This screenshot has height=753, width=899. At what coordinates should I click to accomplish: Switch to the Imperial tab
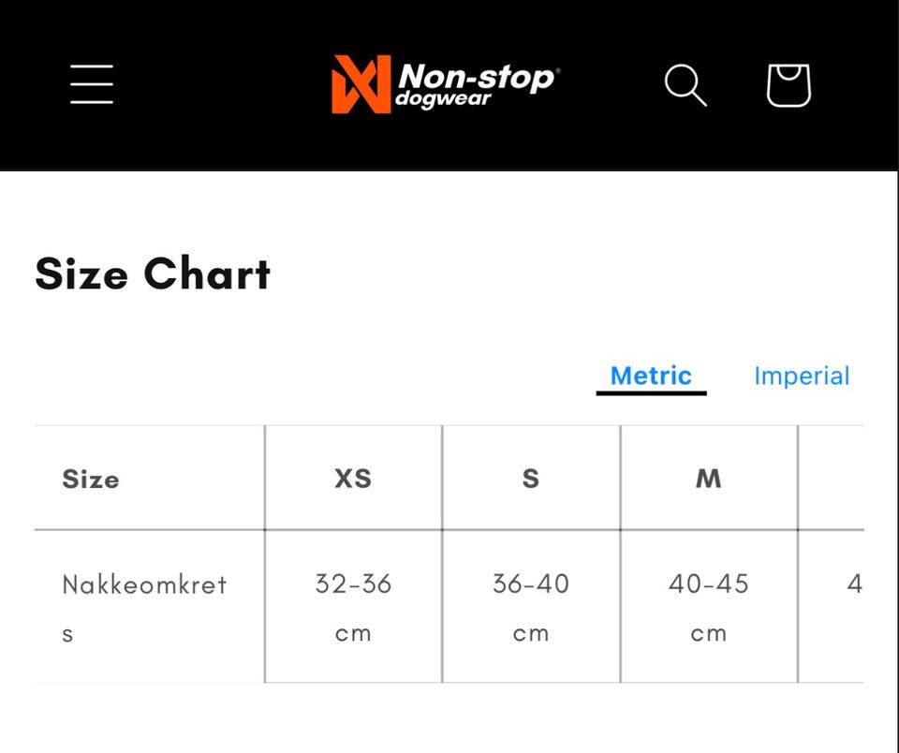point(802,376)
